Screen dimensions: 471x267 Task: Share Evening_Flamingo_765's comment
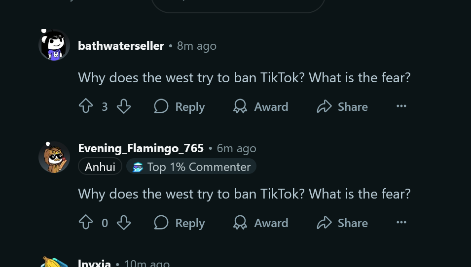tap(342, 223)
